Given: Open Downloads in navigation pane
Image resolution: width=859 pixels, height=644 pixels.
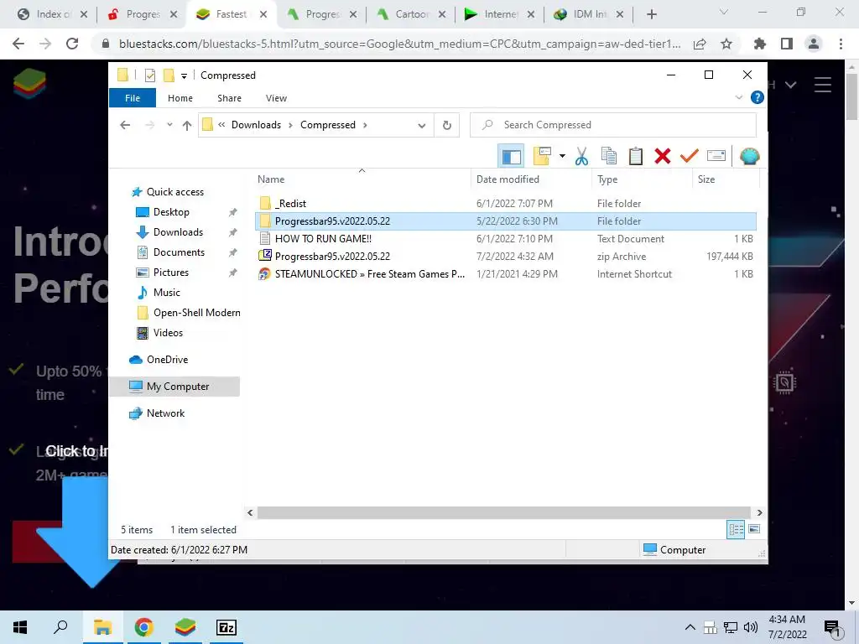Looking at the screenshot, I should point(178,232).
